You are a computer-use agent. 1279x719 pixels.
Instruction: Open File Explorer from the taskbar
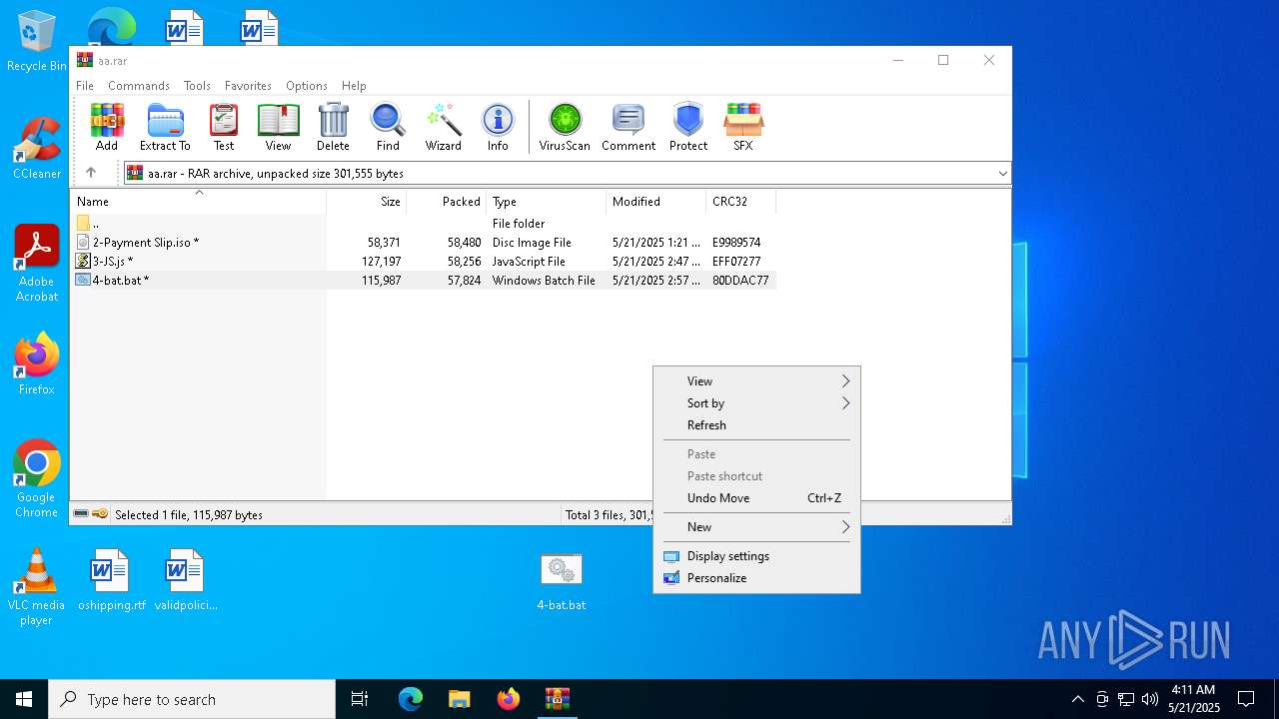click(x=459, y=699)
